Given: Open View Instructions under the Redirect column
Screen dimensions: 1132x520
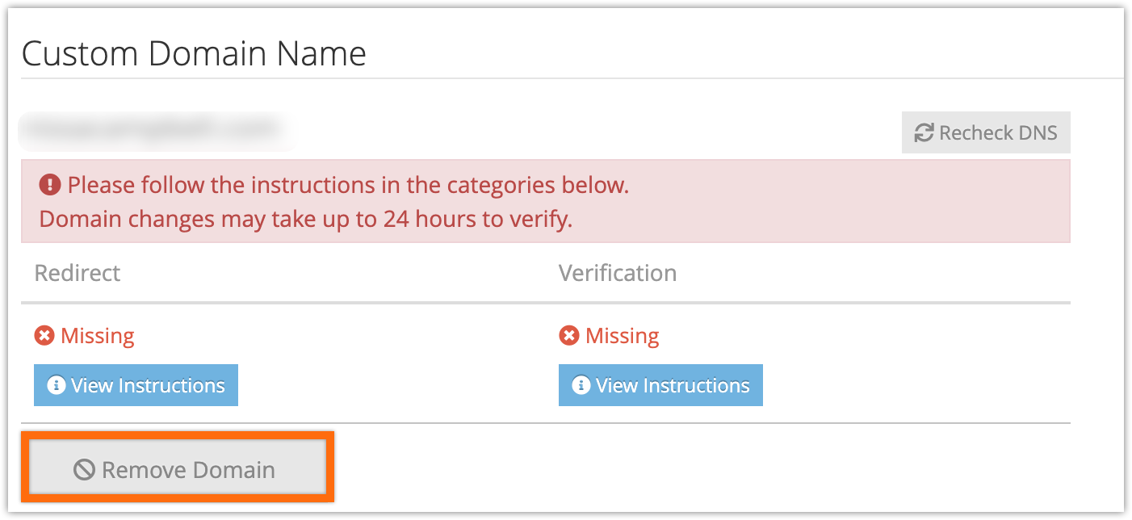Looking at the screenshot, I should pos(136,385).
